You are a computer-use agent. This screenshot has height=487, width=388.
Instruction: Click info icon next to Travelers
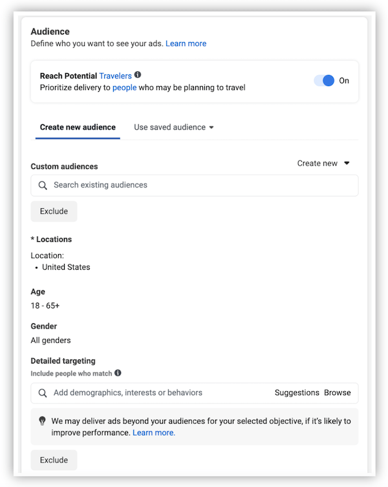pos(138,75)
